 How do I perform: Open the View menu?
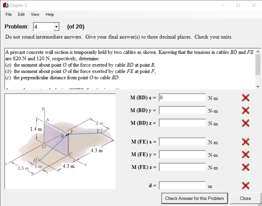pos(35,14)
